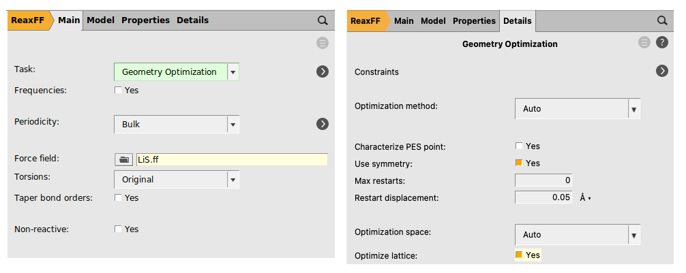Click ReaxFF engine tab in right panel
Viewport: 686px width, 273px height.
pos(367,21)
